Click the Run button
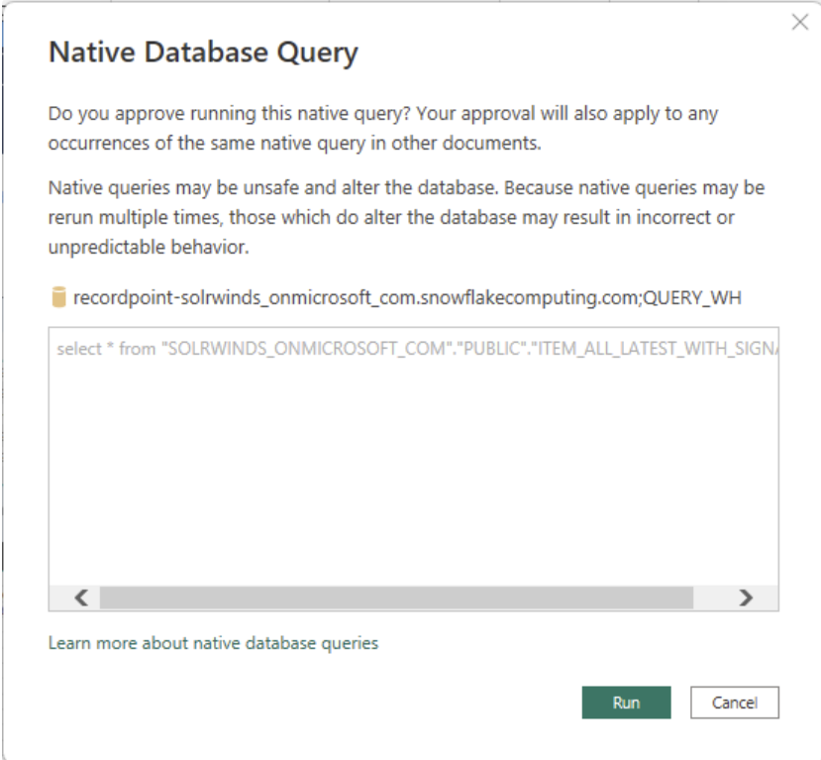The height and width of the screenshot is (760, 821). click(x=626, y=703)
